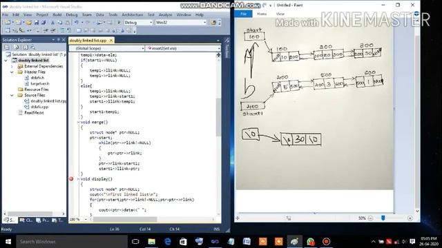Click the Undo arrow icon
442x248 pixels.
click(76, 22)
